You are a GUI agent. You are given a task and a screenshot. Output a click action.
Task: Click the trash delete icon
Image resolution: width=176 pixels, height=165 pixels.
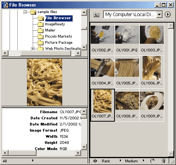(x=163, y=161)
